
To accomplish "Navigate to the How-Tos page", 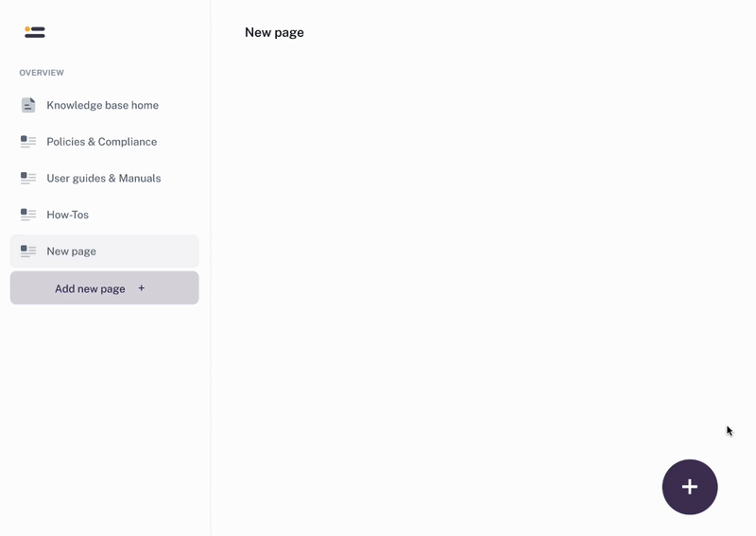I will 67,215.
